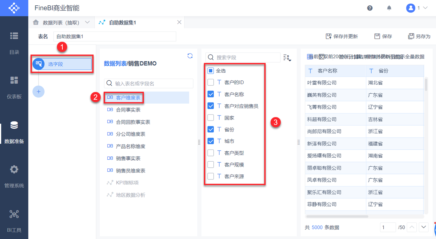Select the 选字段 step node
436x239 pixels.
(62, 64)
